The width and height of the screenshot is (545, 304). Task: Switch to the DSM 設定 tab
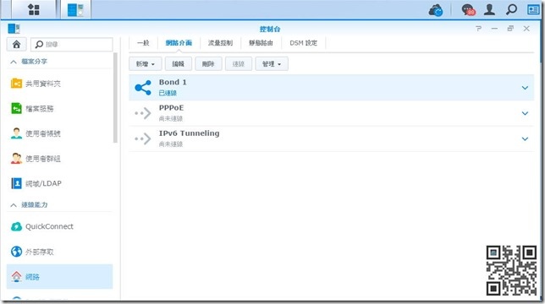tap(304, 43)
